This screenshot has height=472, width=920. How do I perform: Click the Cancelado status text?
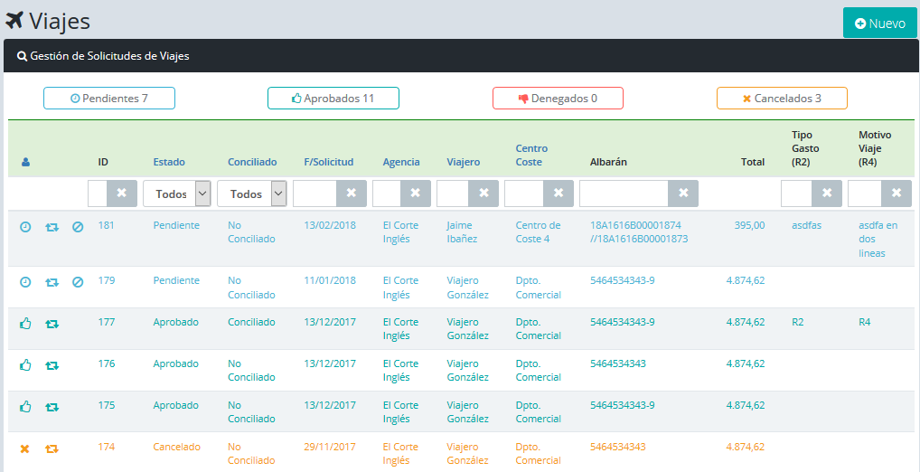[176, 448]
